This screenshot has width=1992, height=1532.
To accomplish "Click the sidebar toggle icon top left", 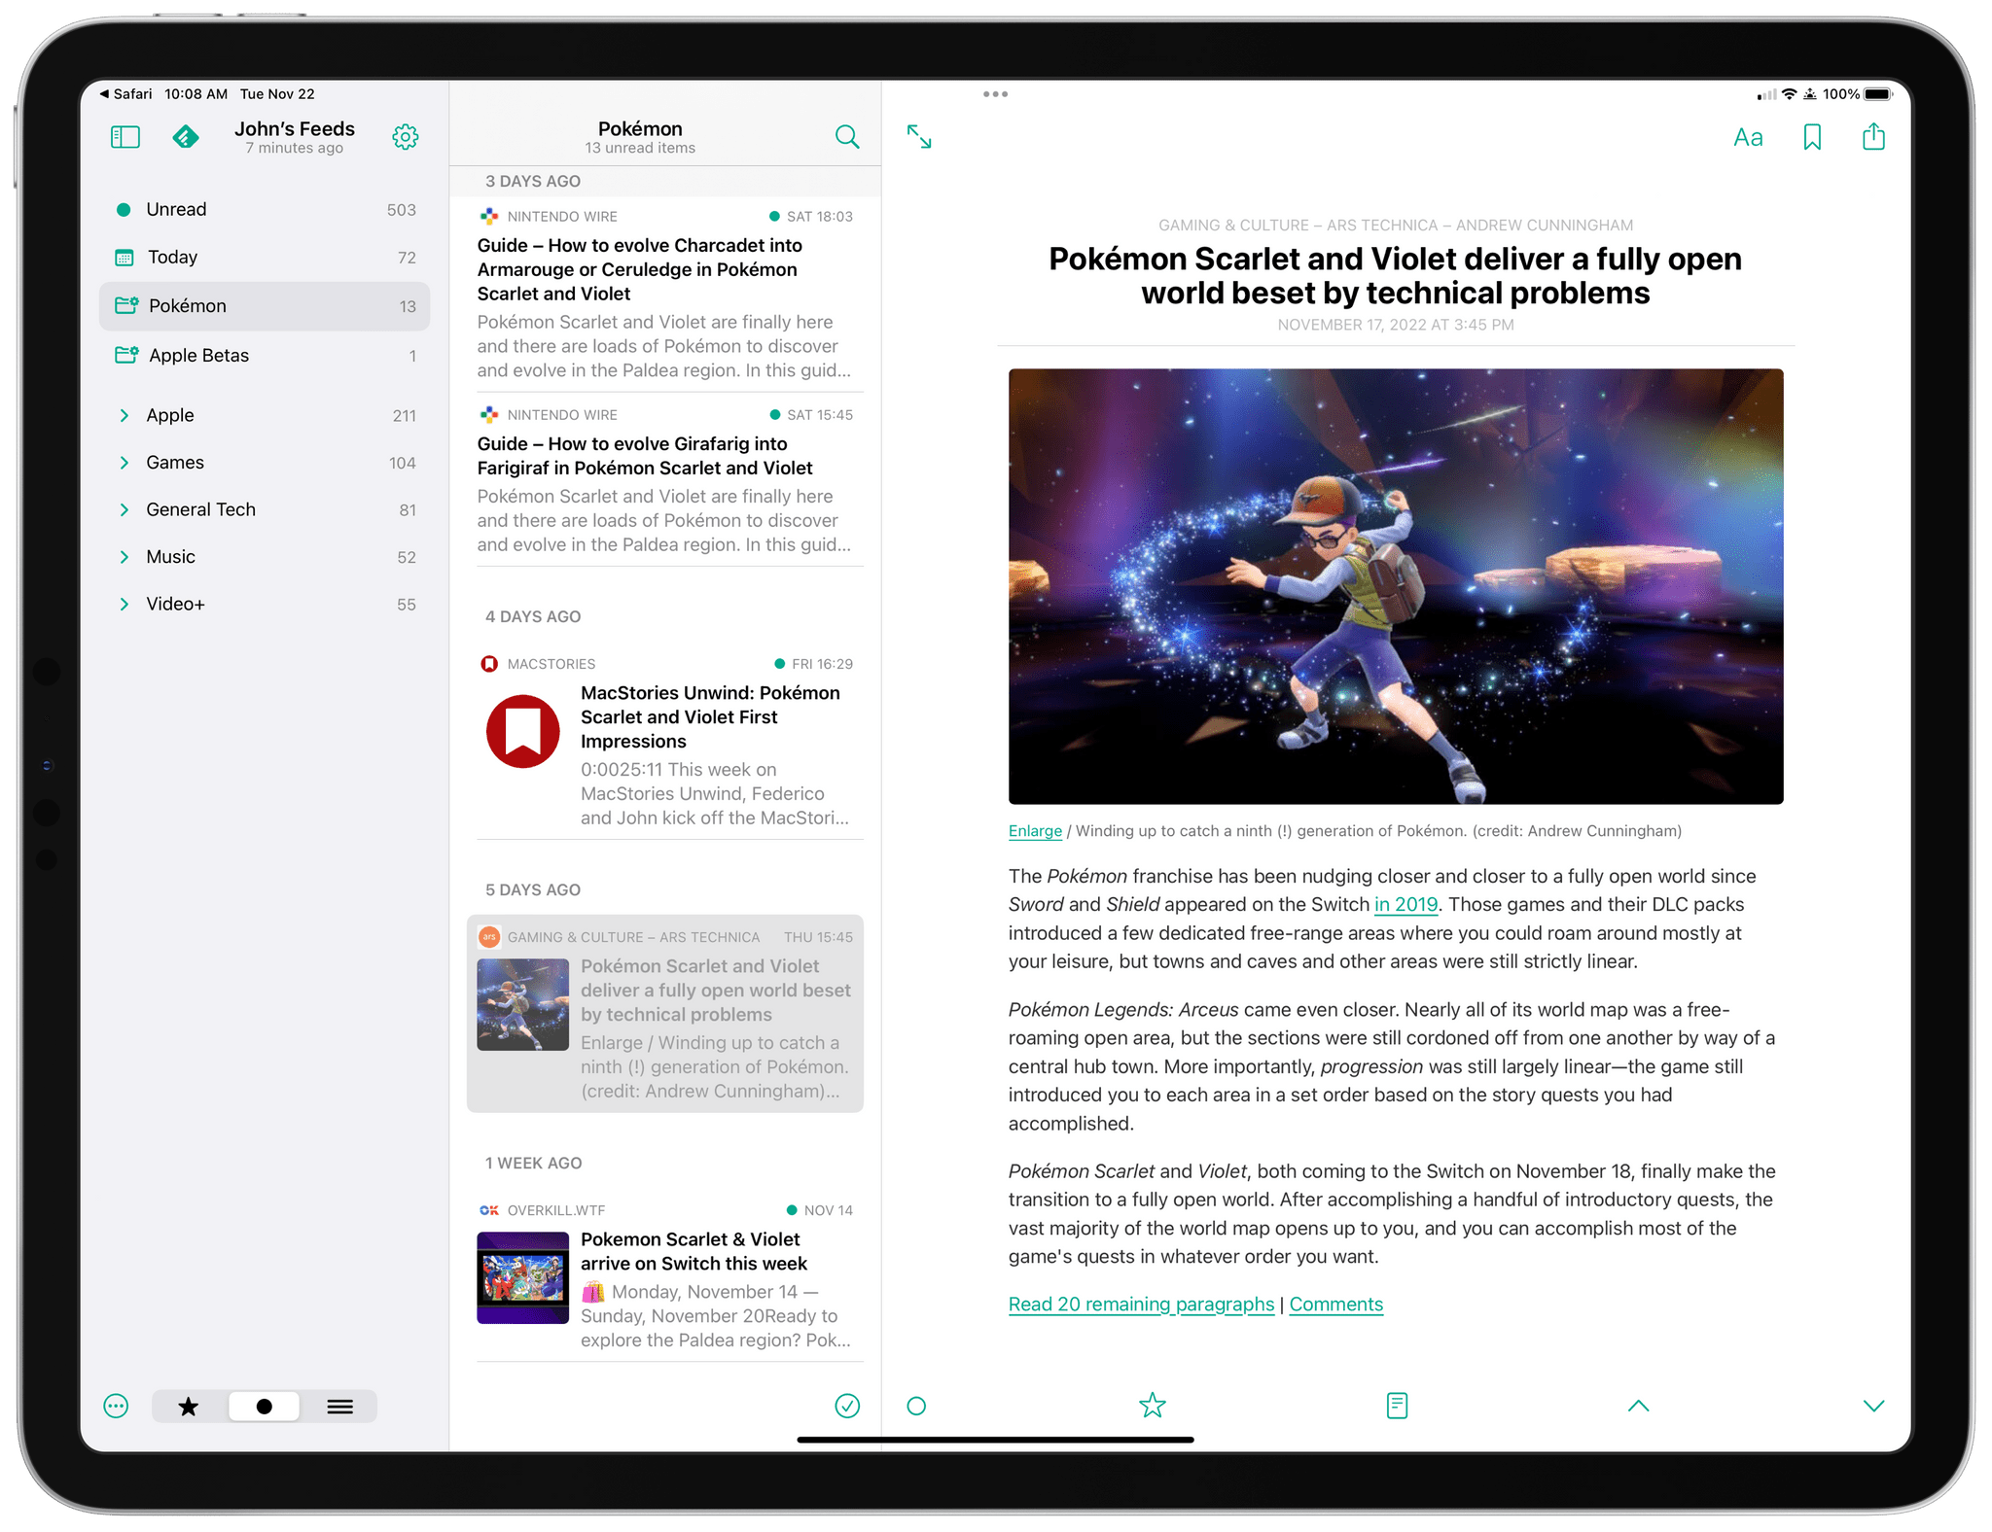I will pos(125,137).
